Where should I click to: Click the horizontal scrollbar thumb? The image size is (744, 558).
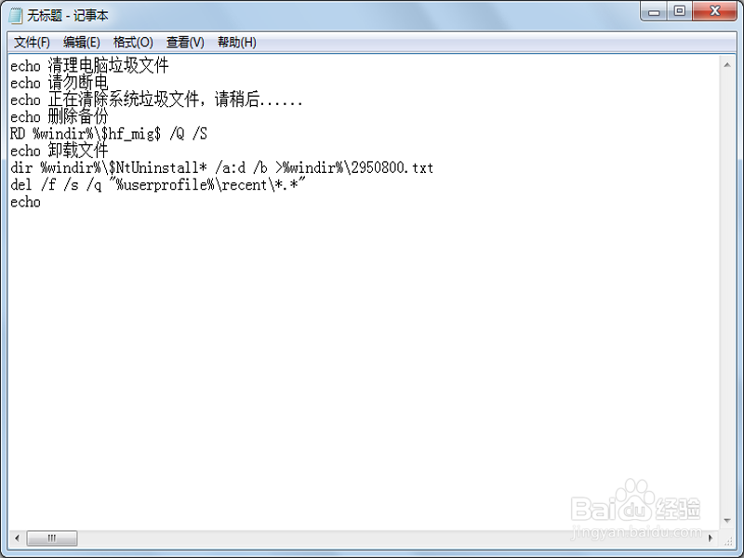[52, 538]
